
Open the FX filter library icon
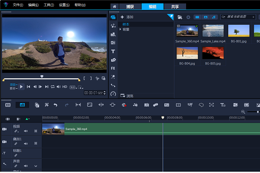tap(113, 68)
